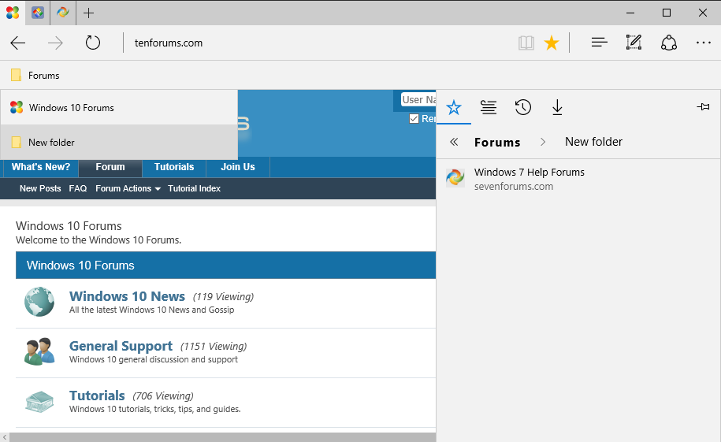This screenshot has width=721, height=442.
Task: Click breadcrumb chevron after Forums
Action: (x=543, y=142)
